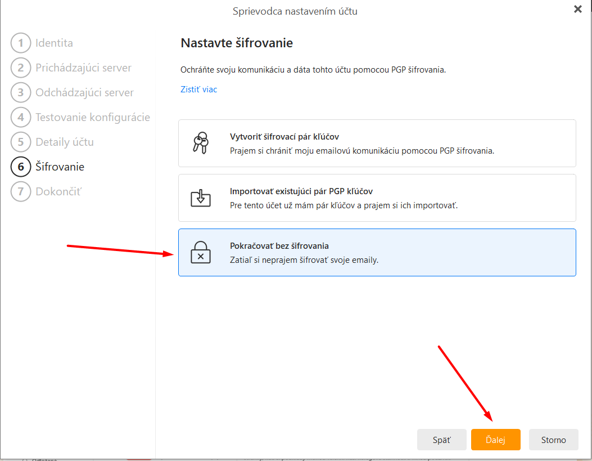
Task: Choose 'Importovať existujúci pár PGP kľúčov'
Action: (377, 198)
